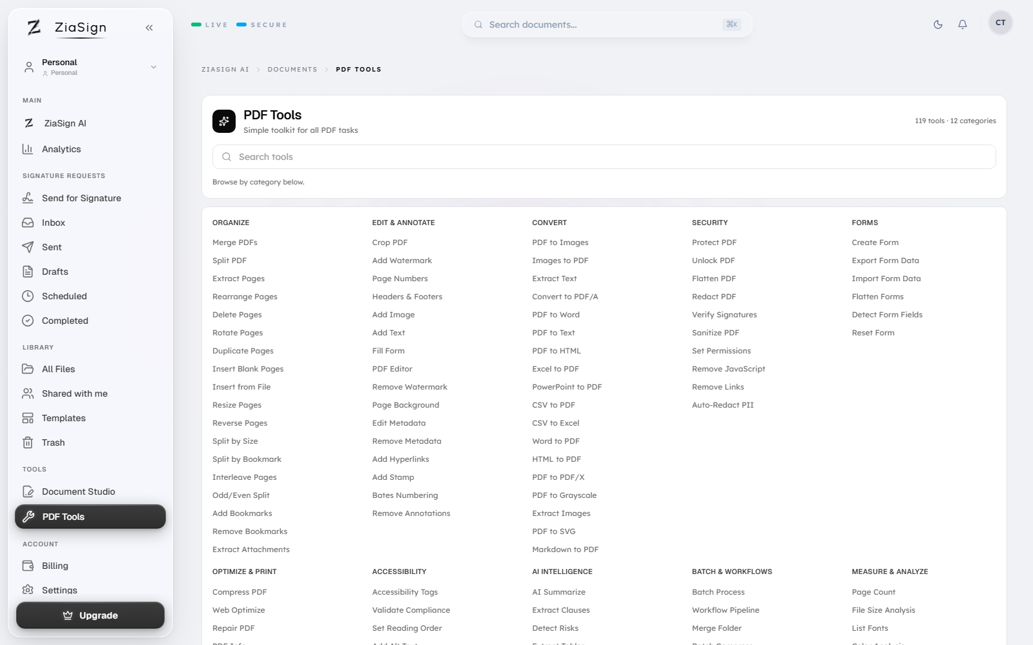The image size is (1033, 645).
Task: Open Document Studio tool
Action: [x=78, y=491]
